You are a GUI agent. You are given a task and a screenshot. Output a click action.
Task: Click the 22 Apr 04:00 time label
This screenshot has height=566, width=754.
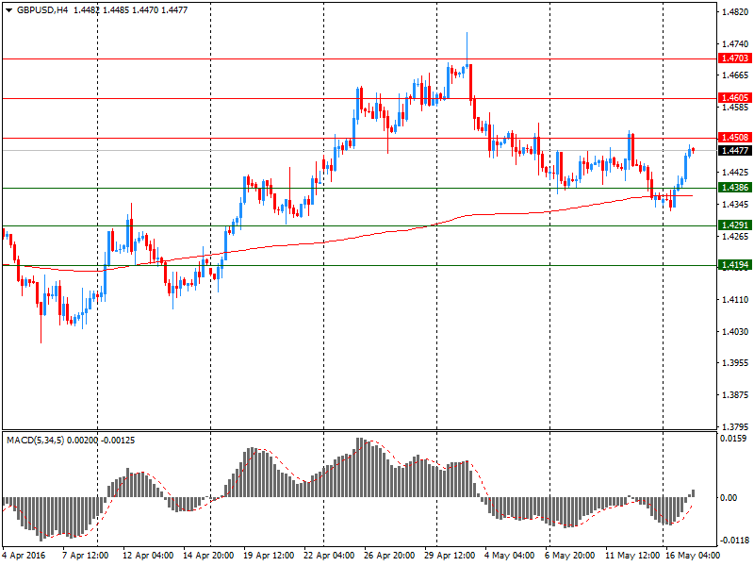[x=329, y=556]
